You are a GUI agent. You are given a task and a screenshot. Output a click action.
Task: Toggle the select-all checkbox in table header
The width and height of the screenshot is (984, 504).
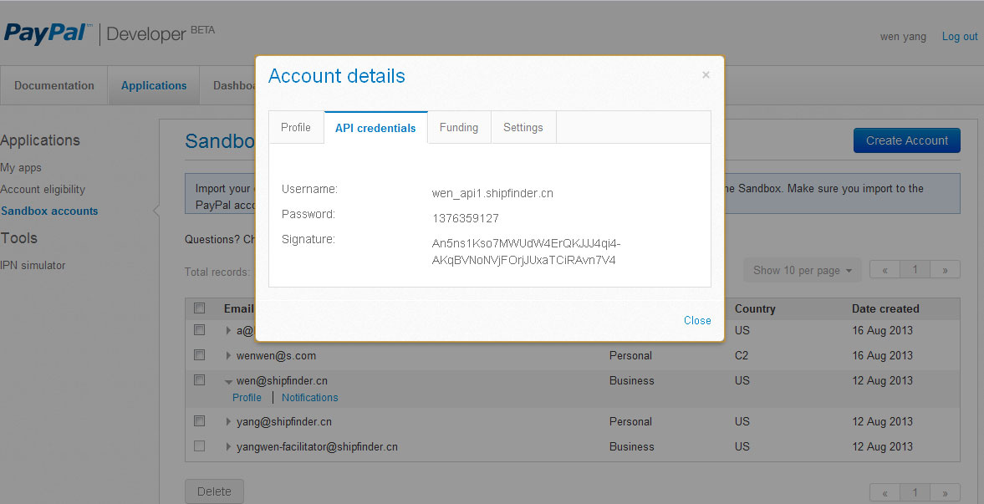coord(199,308)
